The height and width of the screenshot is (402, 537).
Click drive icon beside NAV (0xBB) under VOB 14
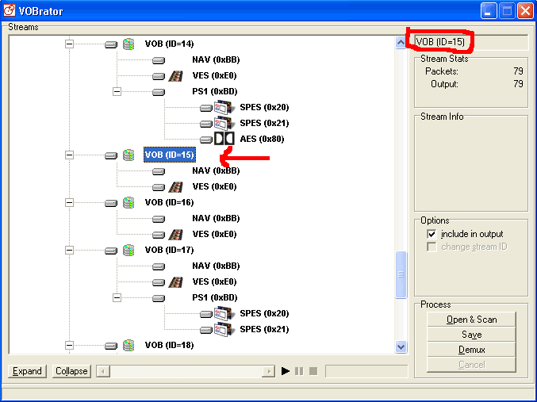[x=159, y=60]
